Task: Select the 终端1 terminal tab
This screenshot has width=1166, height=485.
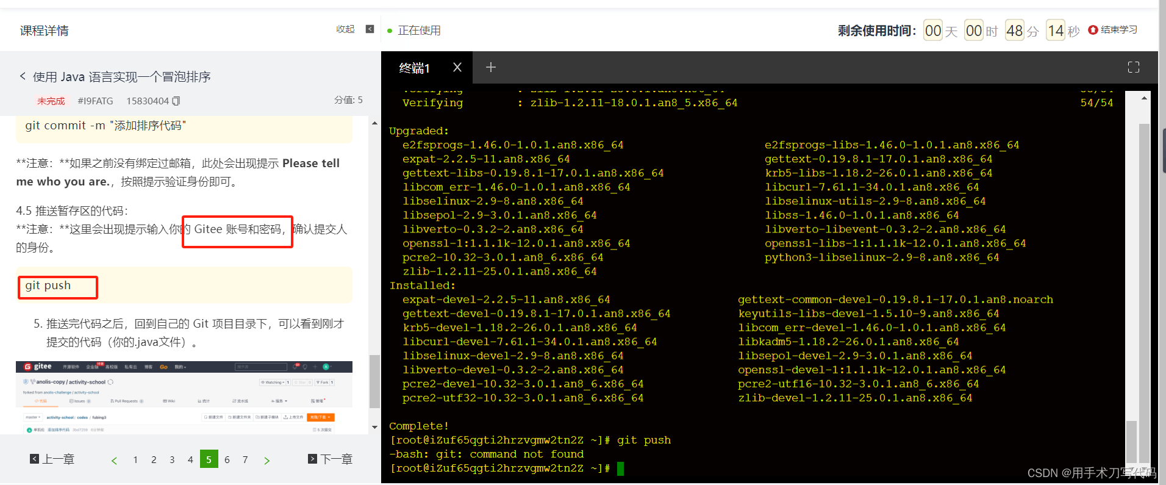Action: pos(415,68)
